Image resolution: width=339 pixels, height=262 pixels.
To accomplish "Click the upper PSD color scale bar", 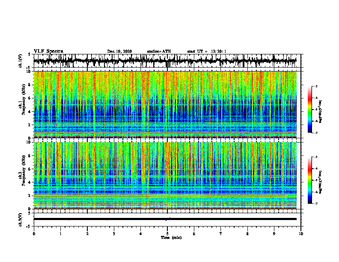I will click(x=309, y=110).
